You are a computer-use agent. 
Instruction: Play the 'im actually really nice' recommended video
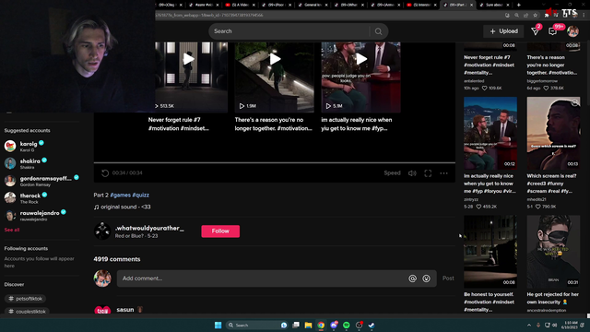(361, 59)
